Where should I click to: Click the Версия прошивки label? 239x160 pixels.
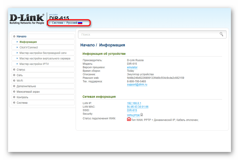click(94, 67)
